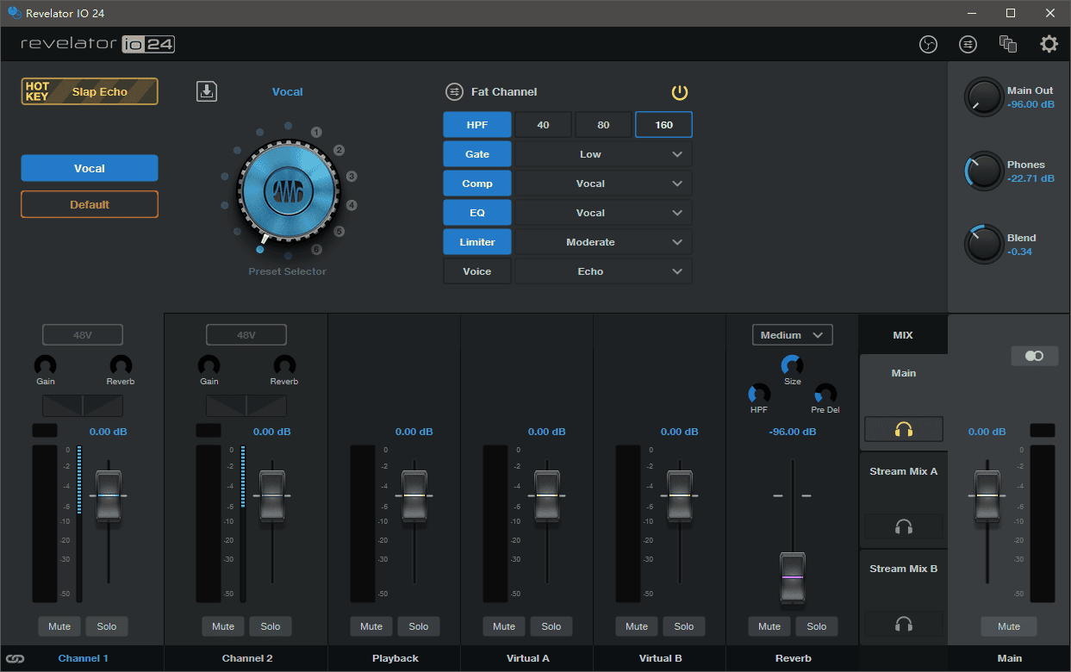
Task: Solo Channel 2
Action: pyautogui.click(x=271, y=626)
